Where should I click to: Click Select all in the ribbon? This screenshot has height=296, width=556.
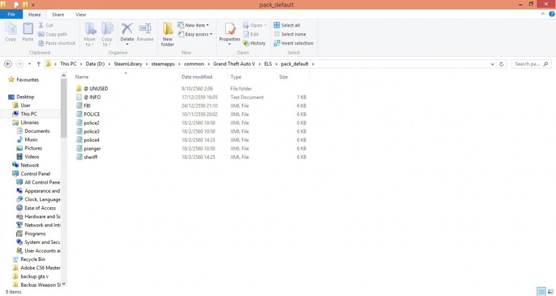(287, 26)
